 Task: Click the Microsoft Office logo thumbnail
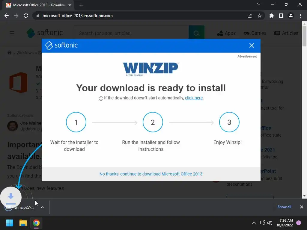click(18, 83)
